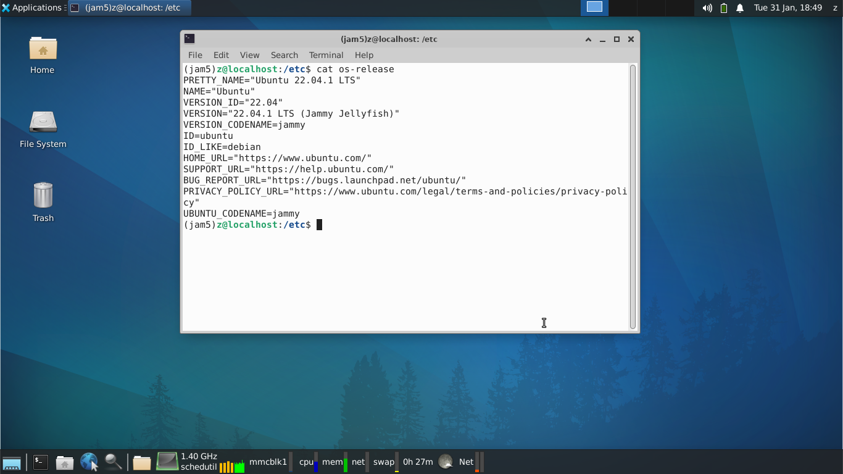Open the clock showing Tue 31 Jan
843x474 pixels.
tap(787, 8)
